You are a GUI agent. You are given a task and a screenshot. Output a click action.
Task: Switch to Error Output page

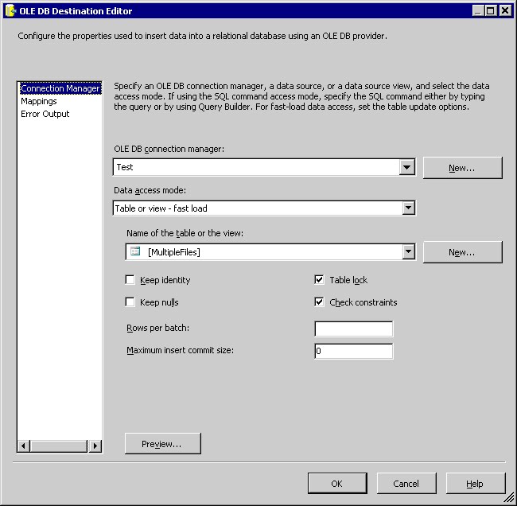pyautogui.click(x=45, y=114)
